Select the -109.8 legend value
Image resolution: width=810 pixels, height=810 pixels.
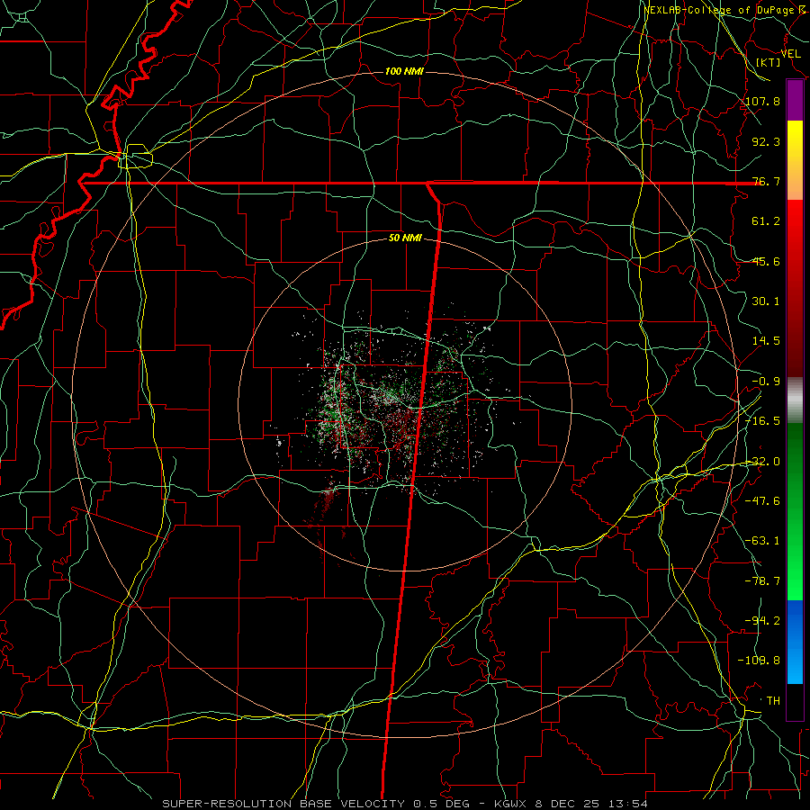759,661
